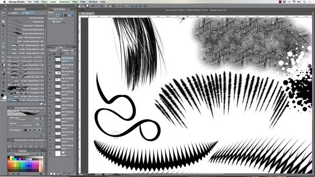This screenshot has height=177, width=315.
Task: Toggle visibility of Layer 4
Action: pyautogui.click(x=50, y=127)
